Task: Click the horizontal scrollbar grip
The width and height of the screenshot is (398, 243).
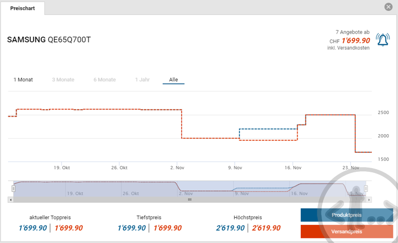Action: click(190, 199)
